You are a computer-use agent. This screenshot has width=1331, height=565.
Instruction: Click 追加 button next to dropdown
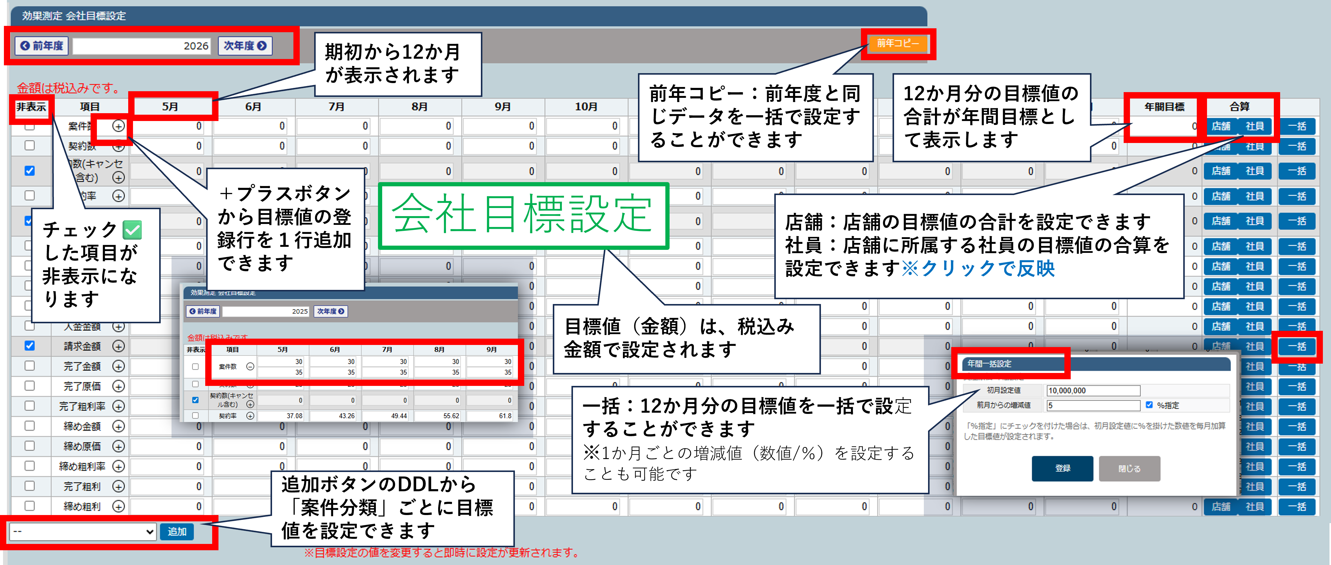click(x=177, y=531)
